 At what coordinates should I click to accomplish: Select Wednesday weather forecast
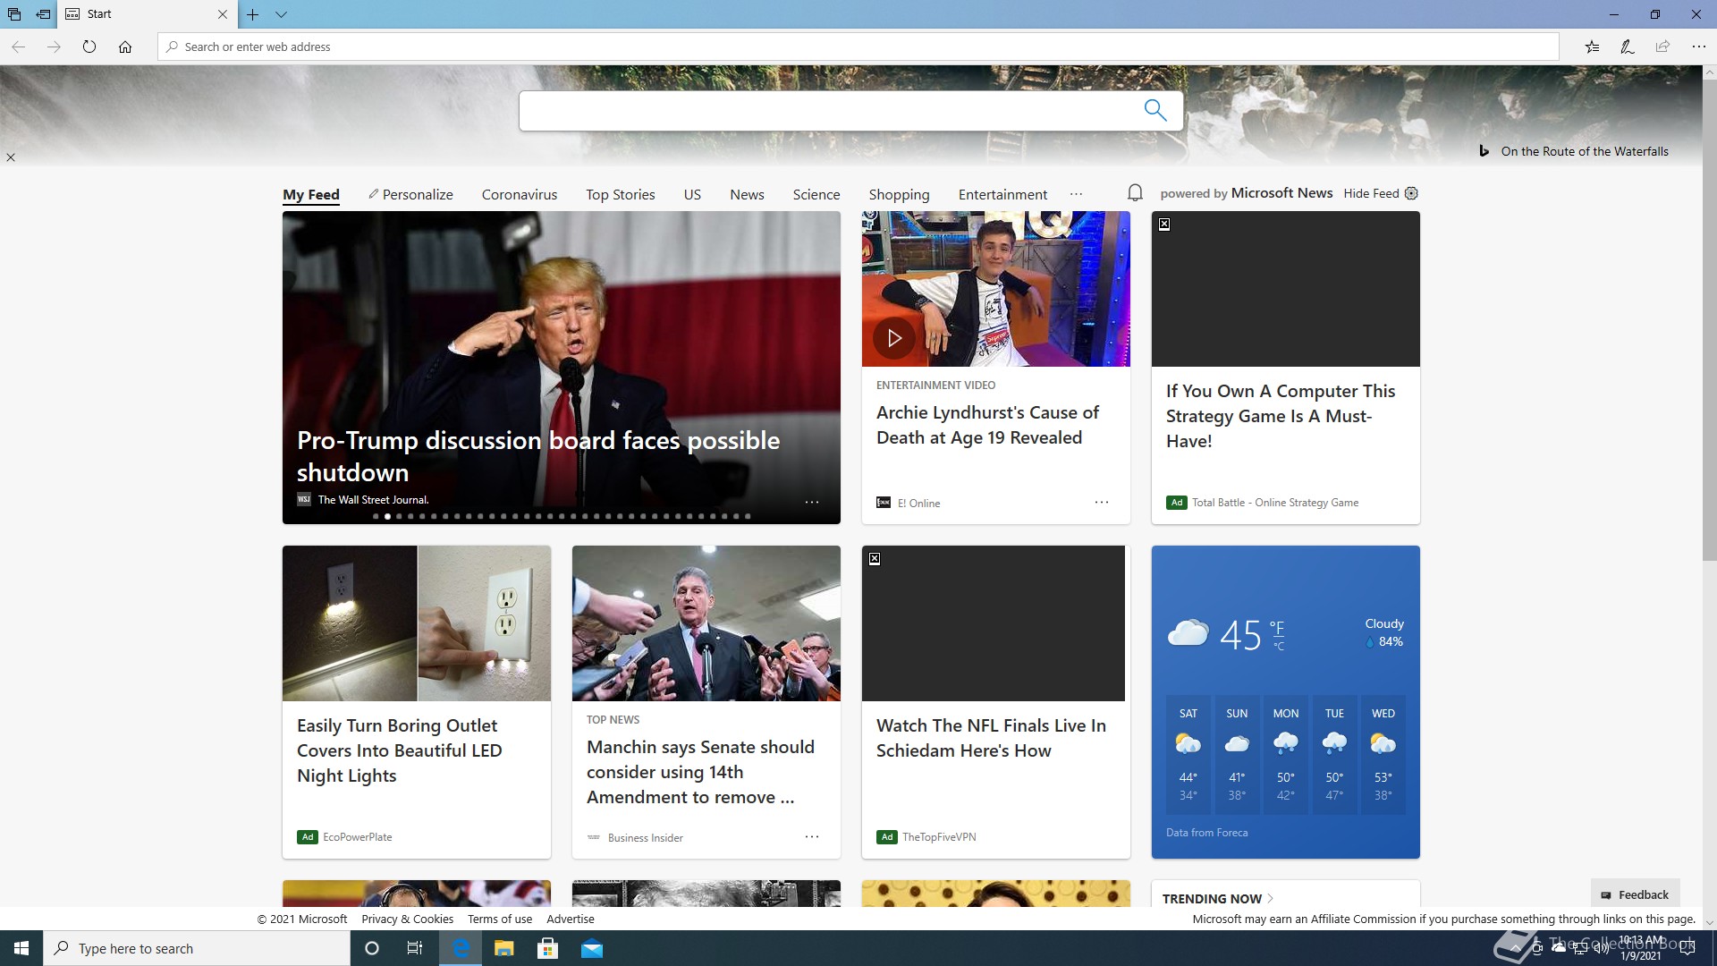click(1383, 754)
